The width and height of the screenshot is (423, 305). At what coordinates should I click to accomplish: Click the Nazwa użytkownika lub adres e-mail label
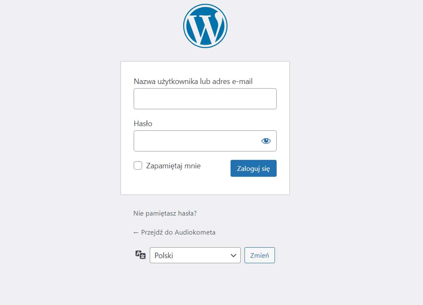point(193,81)
